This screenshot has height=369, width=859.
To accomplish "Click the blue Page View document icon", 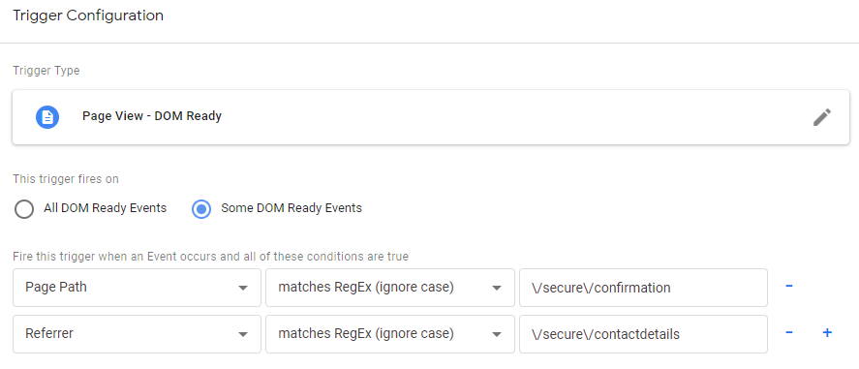I will (47, 116).
